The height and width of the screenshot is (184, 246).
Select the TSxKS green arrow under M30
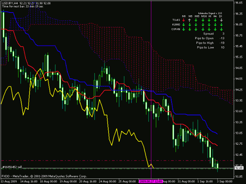(x=203, y=20)
